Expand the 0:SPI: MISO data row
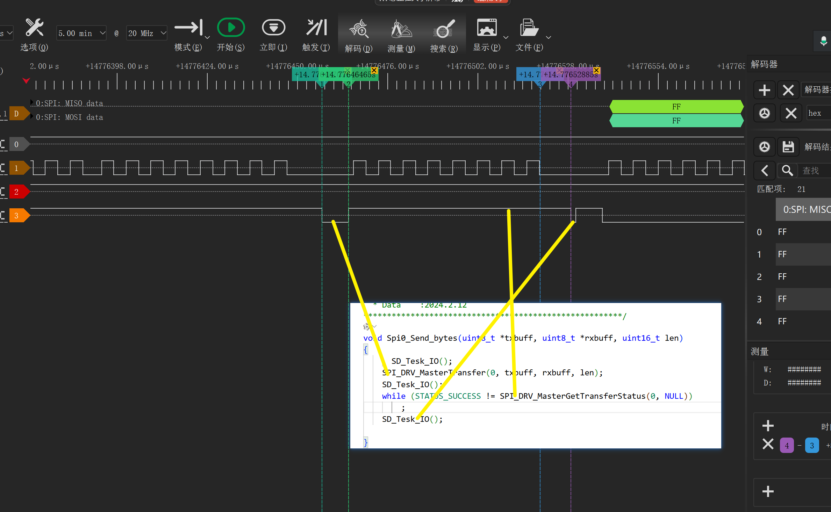This screenshot has height=512, width=831. (x=32, y=103)
